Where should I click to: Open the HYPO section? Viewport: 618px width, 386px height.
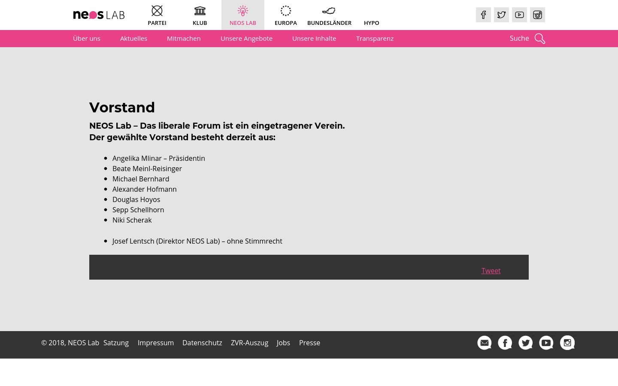372,23
